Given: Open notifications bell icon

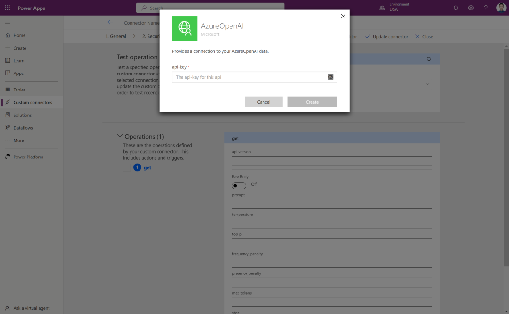Looking at the screenshot, I should [x=456, y=8].
